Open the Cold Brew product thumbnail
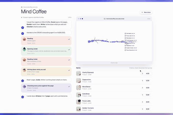 (x=78, y=95)
